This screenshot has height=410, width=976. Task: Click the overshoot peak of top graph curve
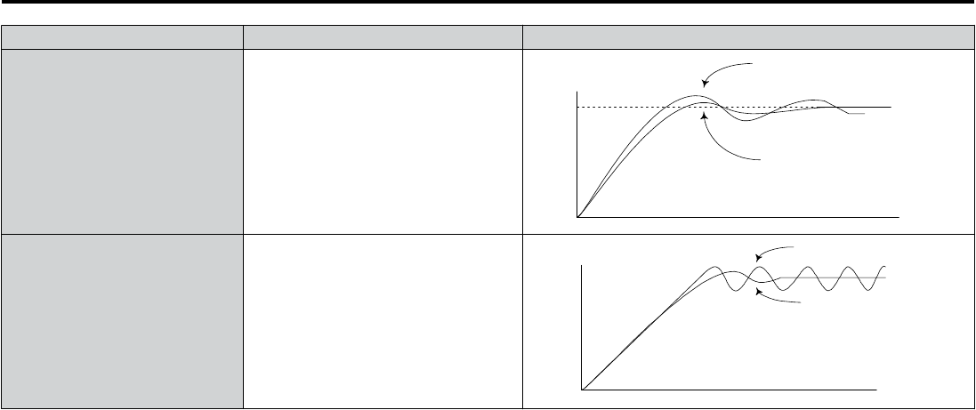pos(696,96)
